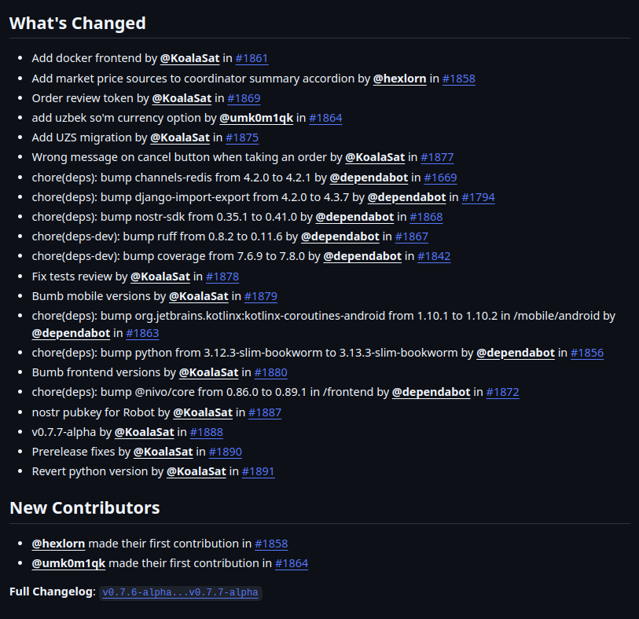Open pull request #1869 for order review token

click(x=244, y=98)
